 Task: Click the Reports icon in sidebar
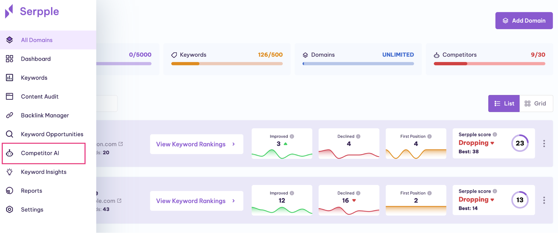9,191
